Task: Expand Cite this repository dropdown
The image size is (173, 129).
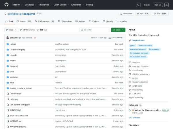Action: click(x=141, y=74)
